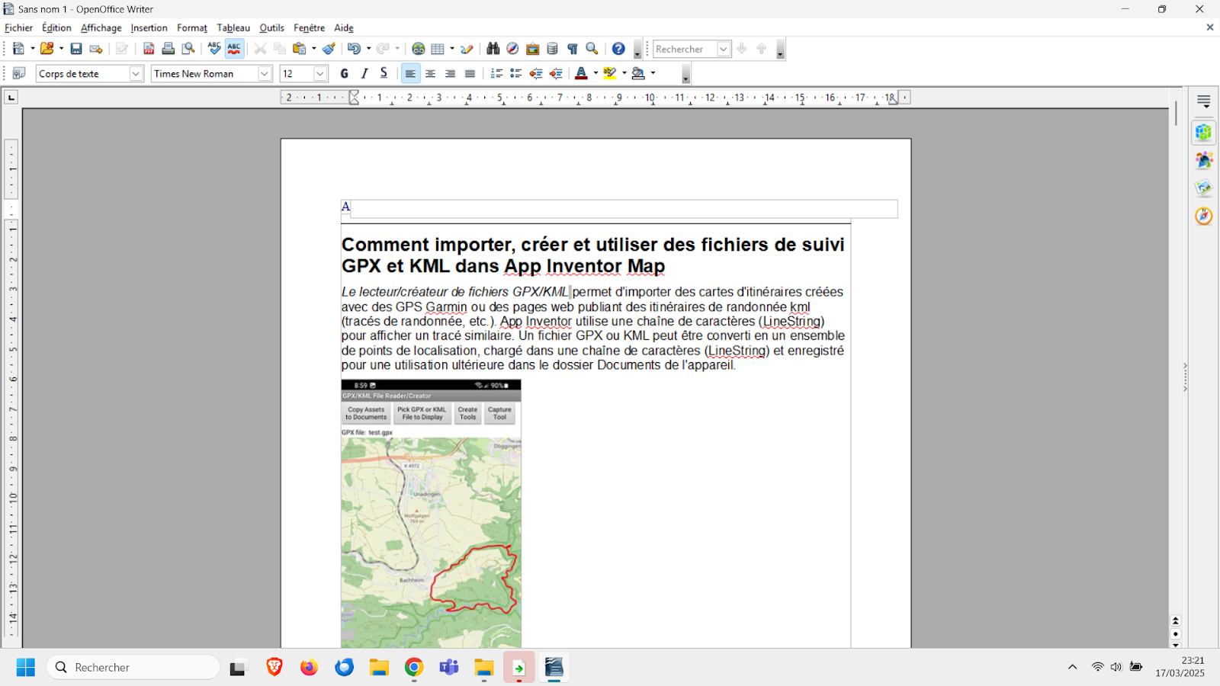Screen dimensions: 1220x686
Task: Open the Styles and Formatting window icon
Action: point(19,73)
